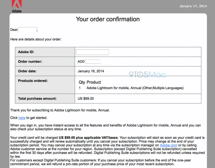This screenshot has height=168, width=215.
Task: Click "Your order confirmation" heading
Action: 108,19
